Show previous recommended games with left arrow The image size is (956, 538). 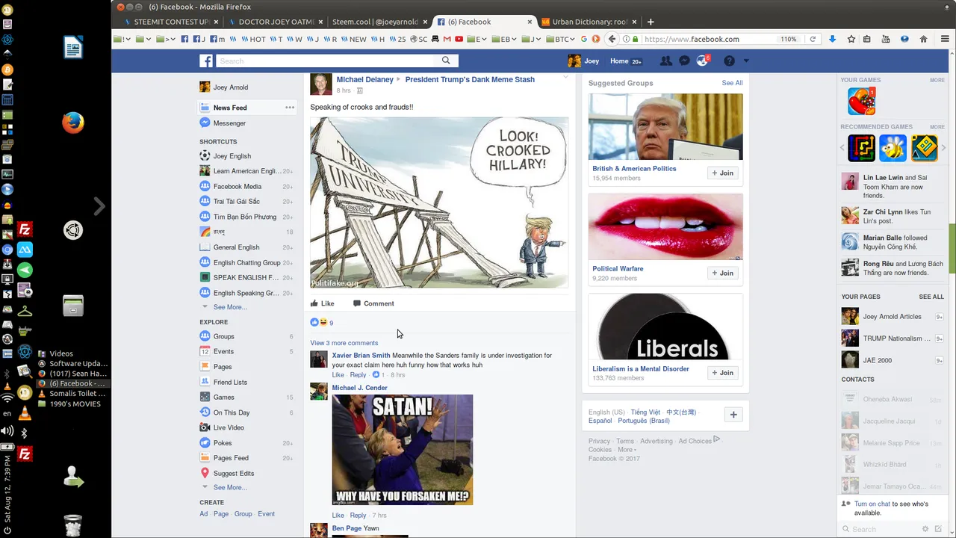click(x=842, y=148)
